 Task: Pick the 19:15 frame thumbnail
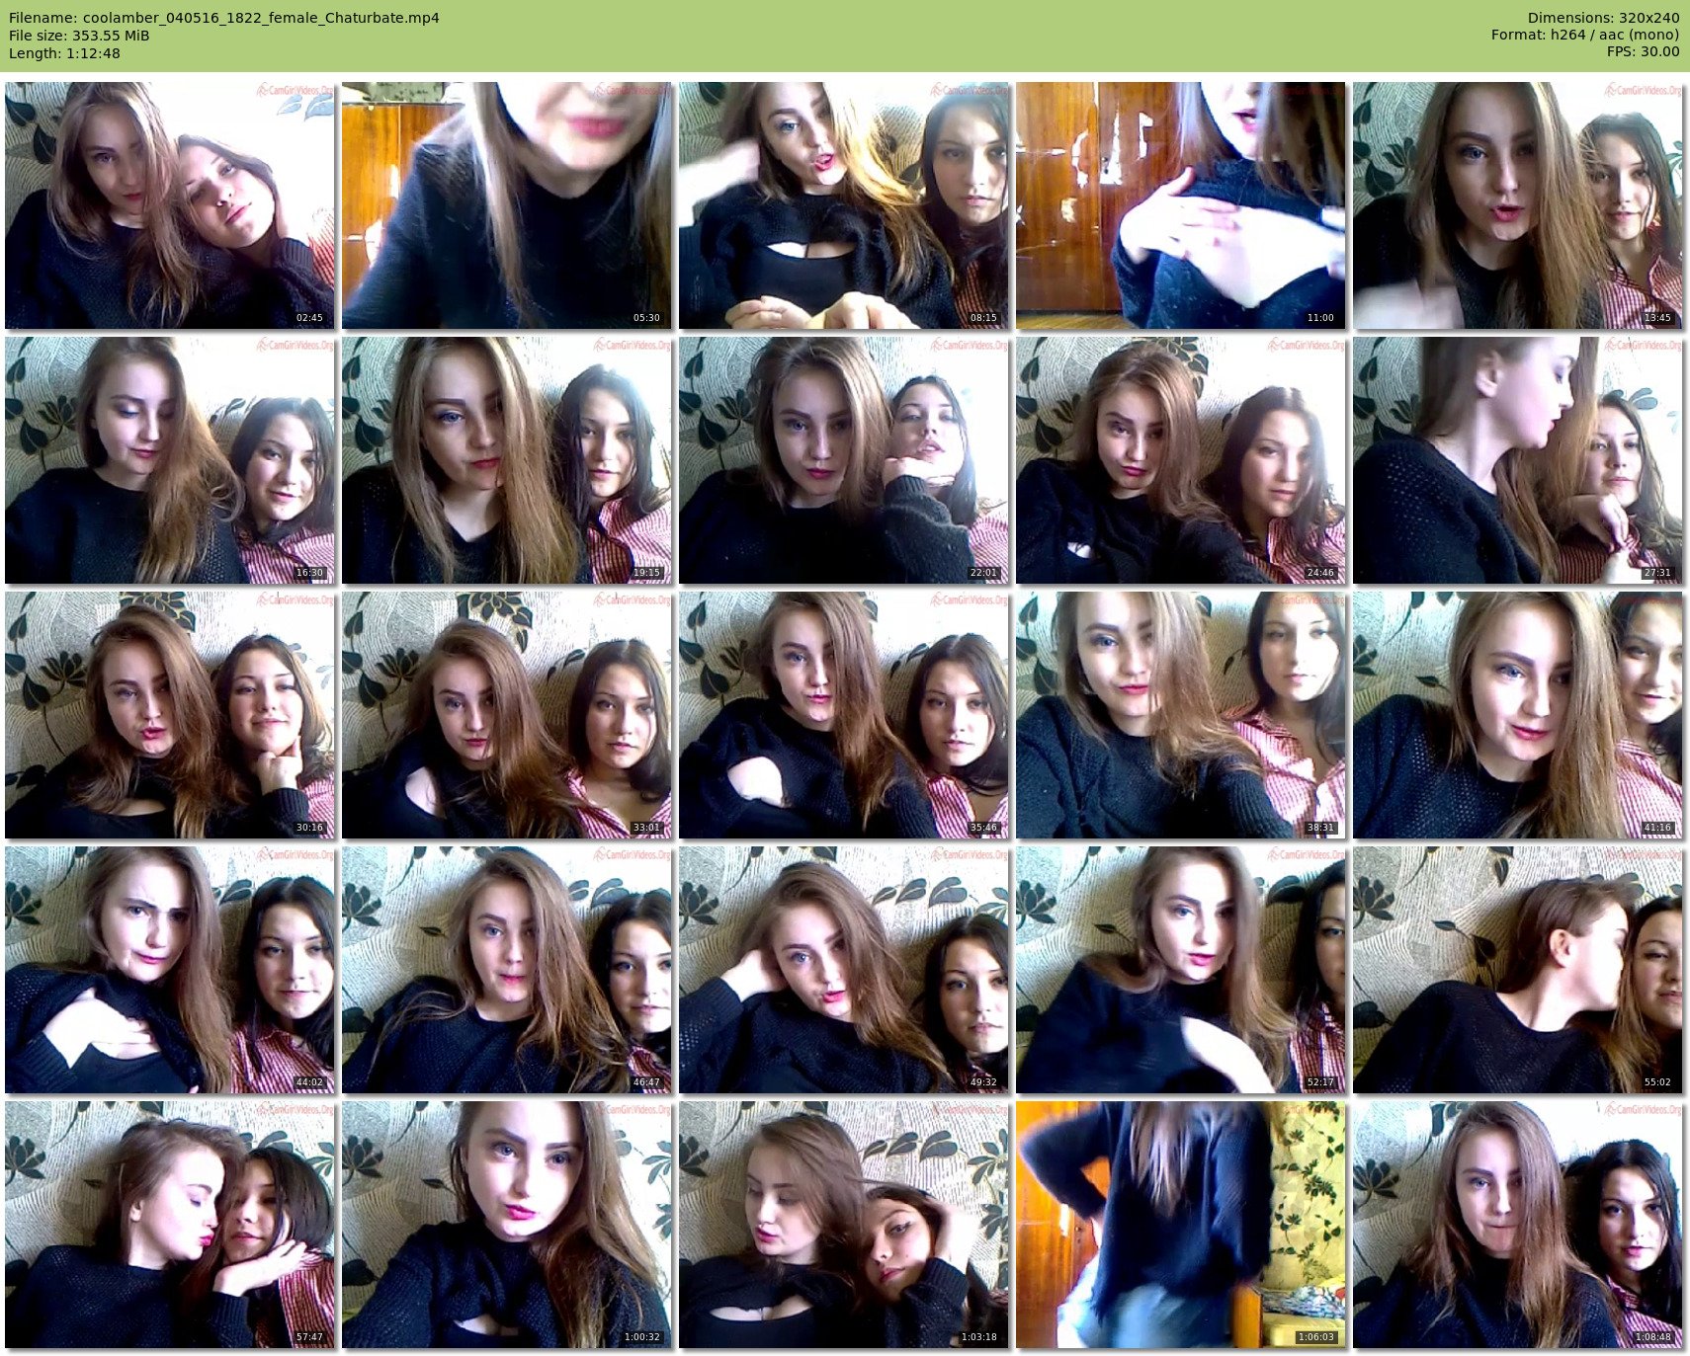(507, 460)
